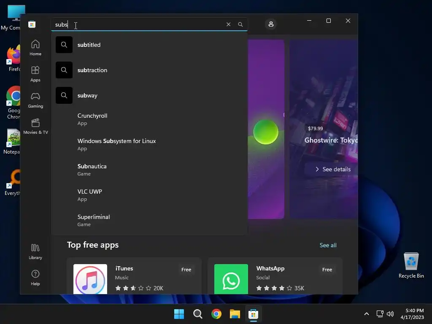This screenshot has height=324, width=432.
Task: Open the purple featured banner with green ball
Action: click(x=266, y=129)
